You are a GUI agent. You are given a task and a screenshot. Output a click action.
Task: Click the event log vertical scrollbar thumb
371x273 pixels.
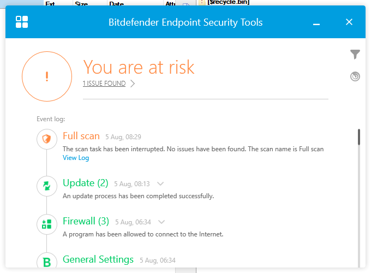click(x=358, y=136)
